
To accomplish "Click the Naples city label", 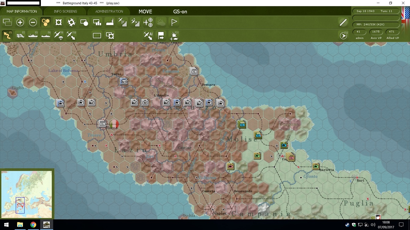I will pyautogui.click(x=220, y=213).
